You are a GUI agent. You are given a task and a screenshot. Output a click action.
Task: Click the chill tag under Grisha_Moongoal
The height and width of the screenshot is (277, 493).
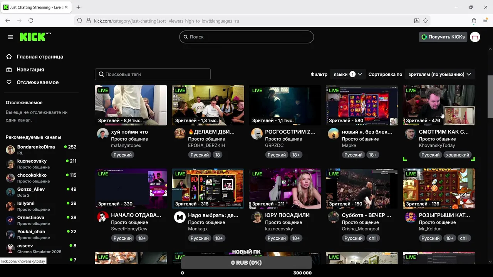click(x=373, y=238)
